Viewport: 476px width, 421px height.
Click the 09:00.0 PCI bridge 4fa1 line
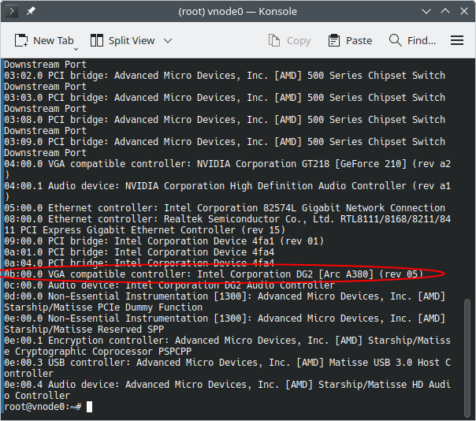tap(164, 241)
